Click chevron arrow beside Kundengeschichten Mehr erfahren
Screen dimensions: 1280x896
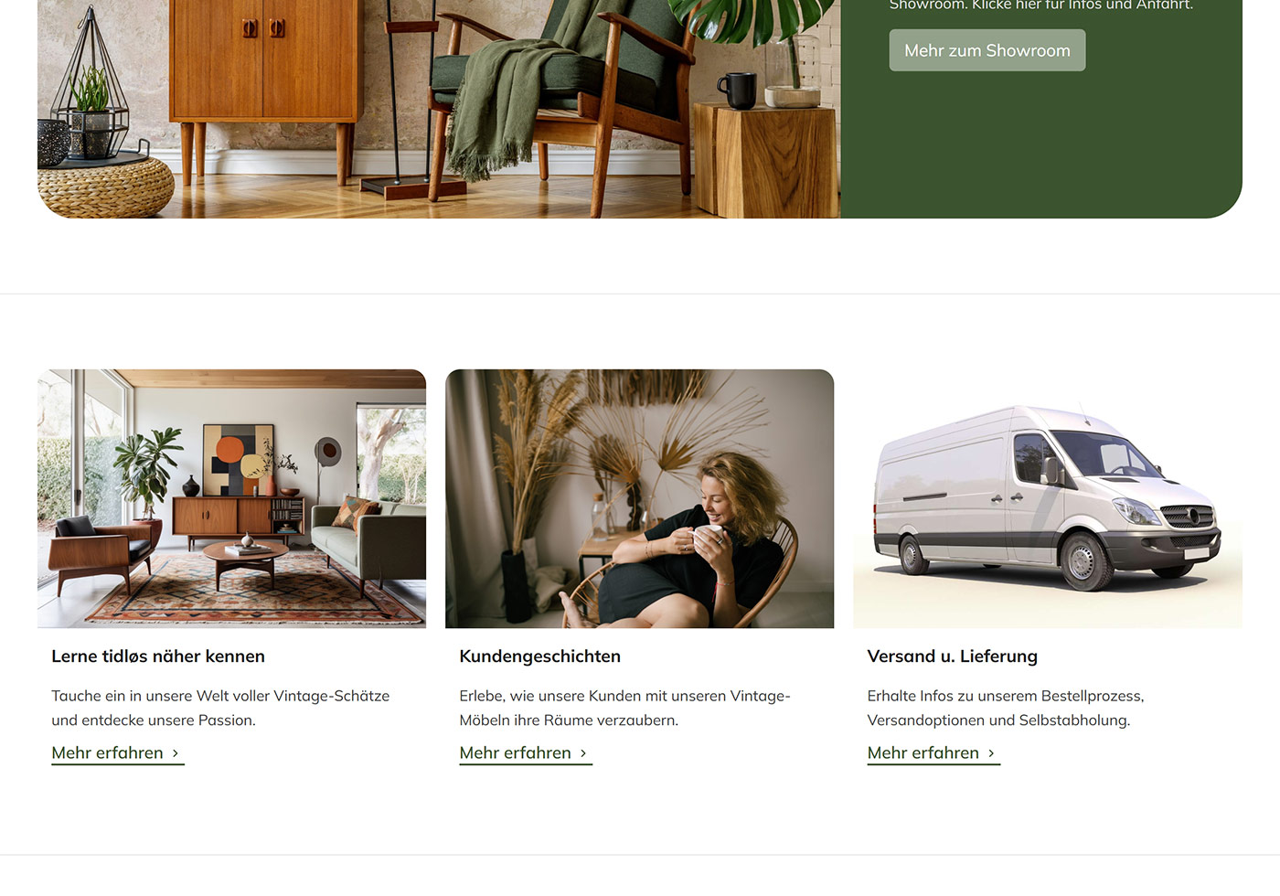[x=583, y=753]
